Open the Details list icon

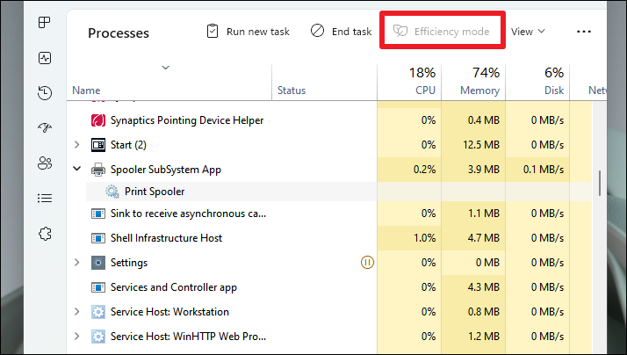click(x=44, y=199)
